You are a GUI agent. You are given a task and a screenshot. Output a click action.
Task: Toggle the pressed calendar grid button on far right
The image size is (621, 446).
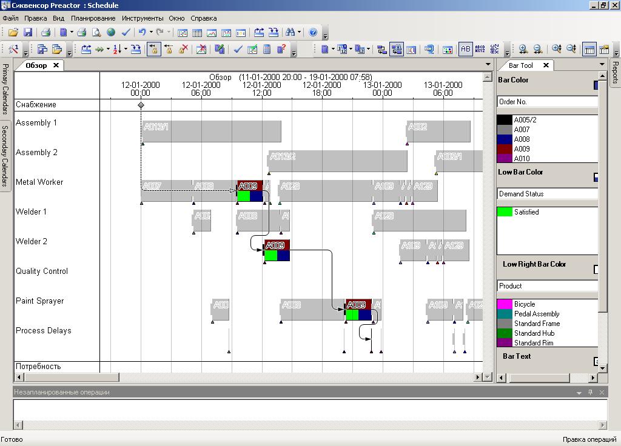click(589, 50)
